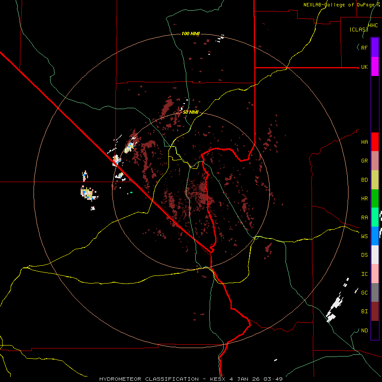
Task: Click the 03:49 timestamp
Action: [272, 379]
